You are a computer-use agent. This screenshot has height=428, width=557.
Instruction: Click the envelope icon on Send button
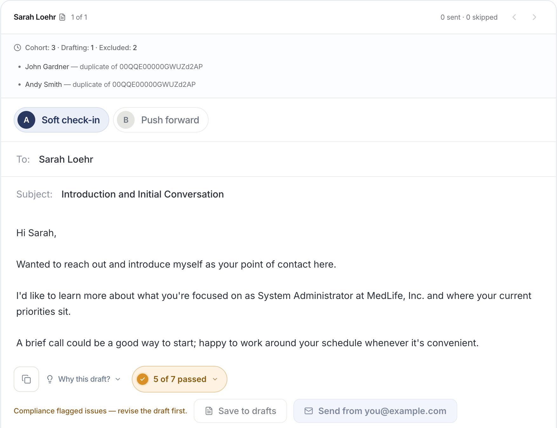tap(309, 411)
